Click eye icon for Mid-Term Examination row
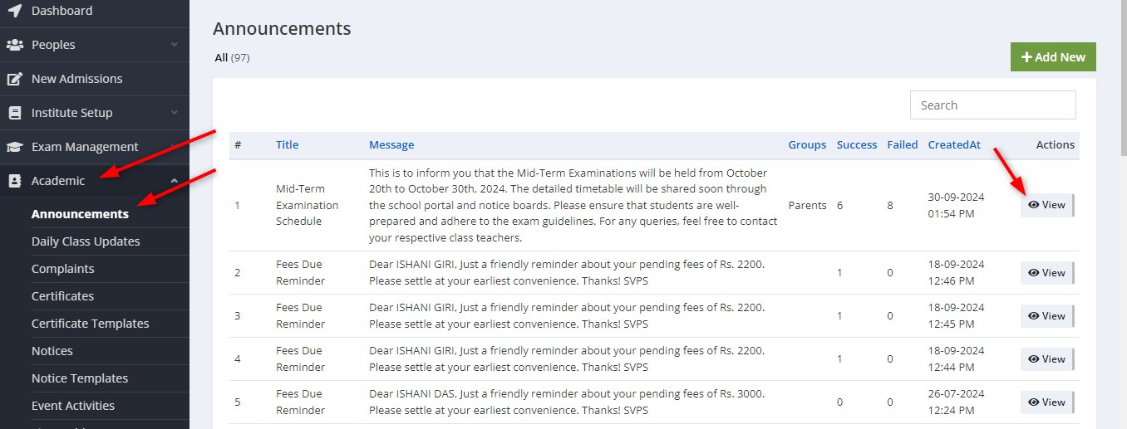Viewport: 1127px width, 429px height. click(x=1034, y=205)
